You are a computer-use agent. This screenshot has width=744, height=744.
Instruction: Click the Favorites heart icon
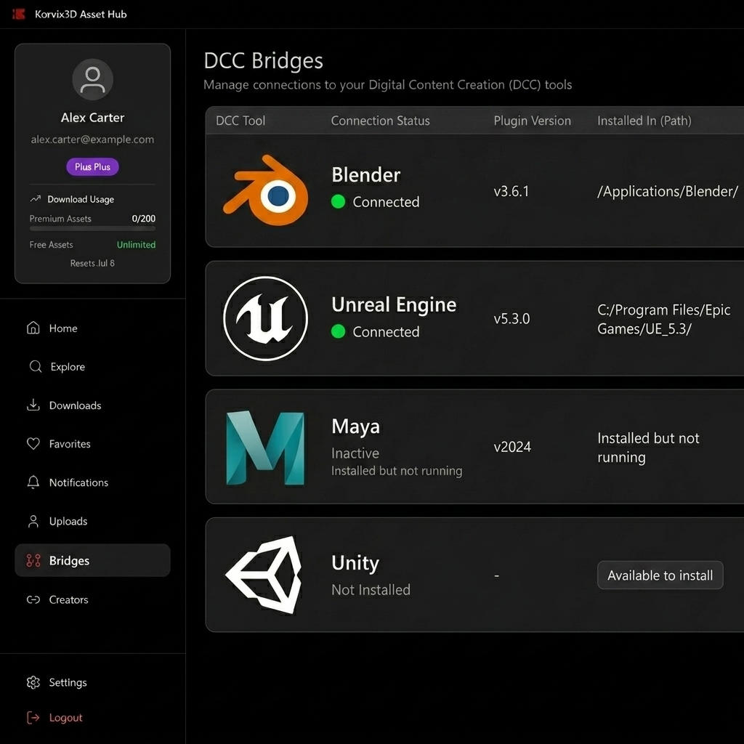pyautogui.click(x=33, y=444)
